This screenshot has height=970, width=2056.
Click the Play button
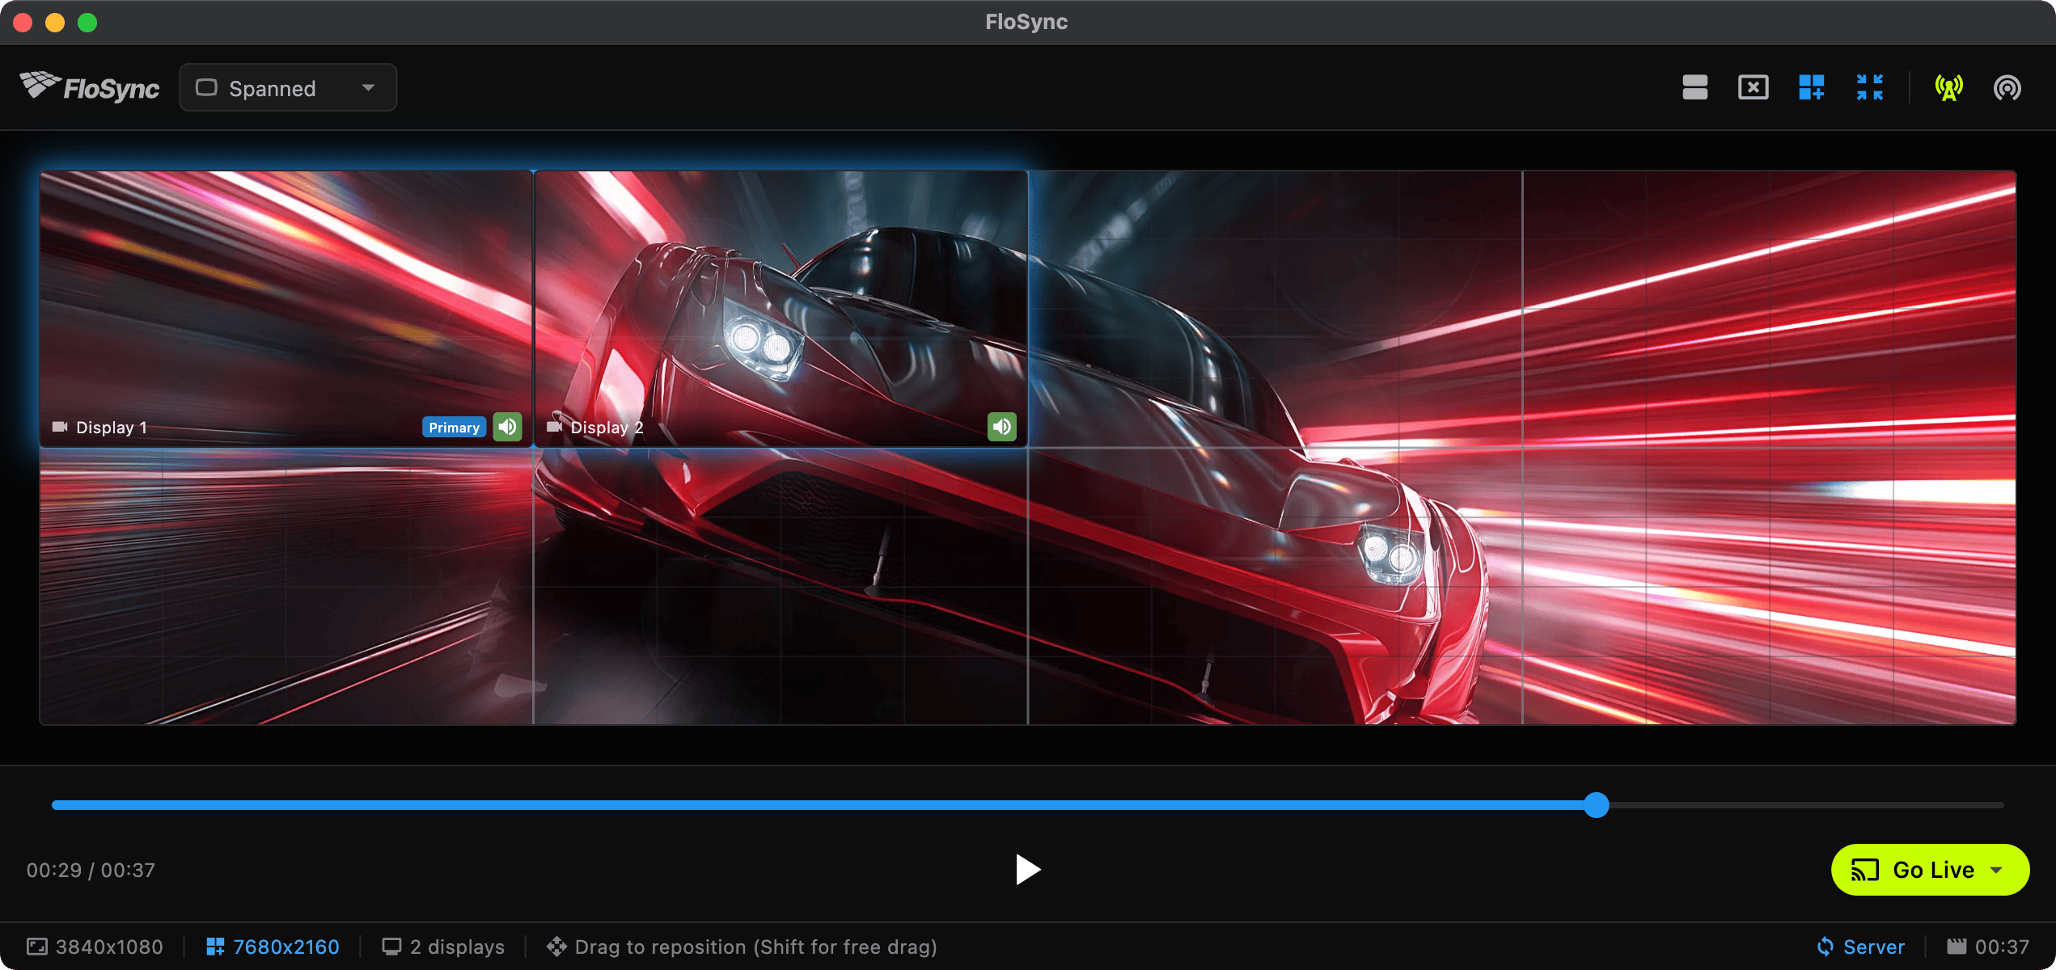1027,870
